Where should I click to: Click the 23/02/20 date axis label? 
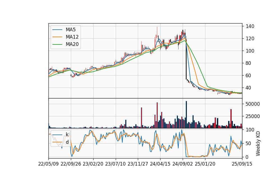(93, 164)
